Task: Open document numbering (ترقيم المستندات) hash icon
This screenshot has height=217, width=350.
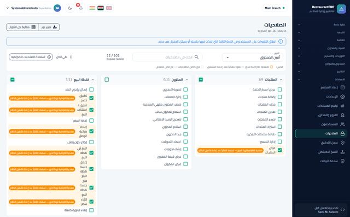Action: click(x=342, y=106)
